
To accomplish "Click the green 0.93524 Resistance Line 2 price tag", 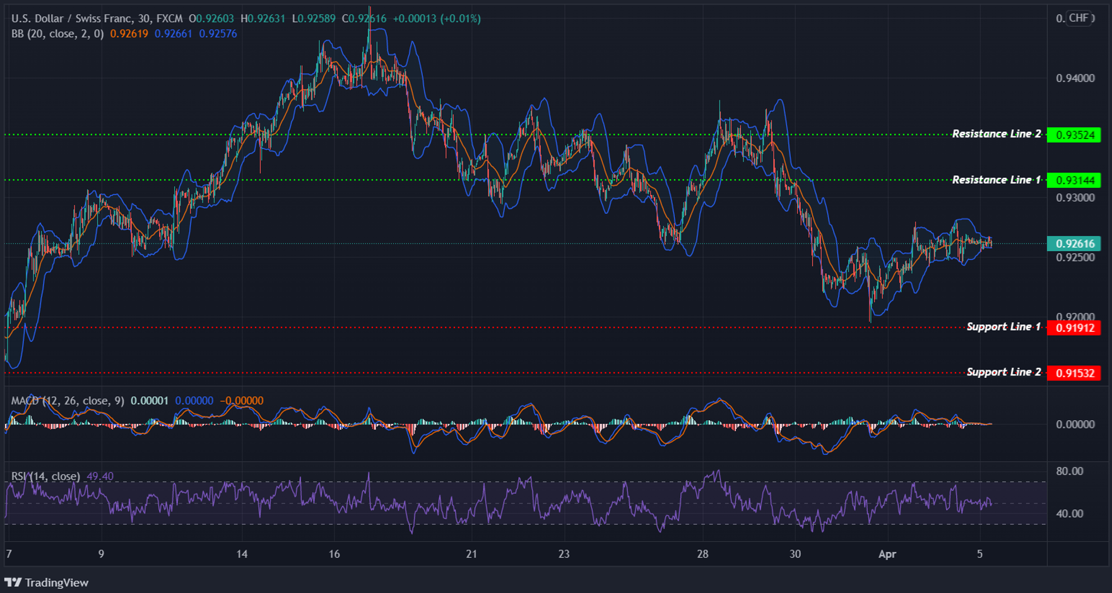I will coord(1075,134).
